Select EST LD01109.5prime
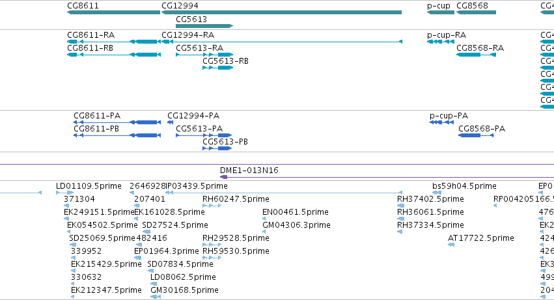Viewport: 554px width, 300px height. pyautogui.click(x=89, y=186)
